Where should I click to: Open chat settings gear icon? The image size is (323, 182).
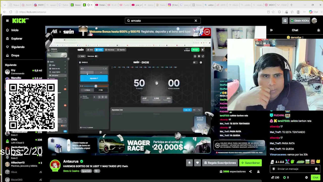point(306,177)
